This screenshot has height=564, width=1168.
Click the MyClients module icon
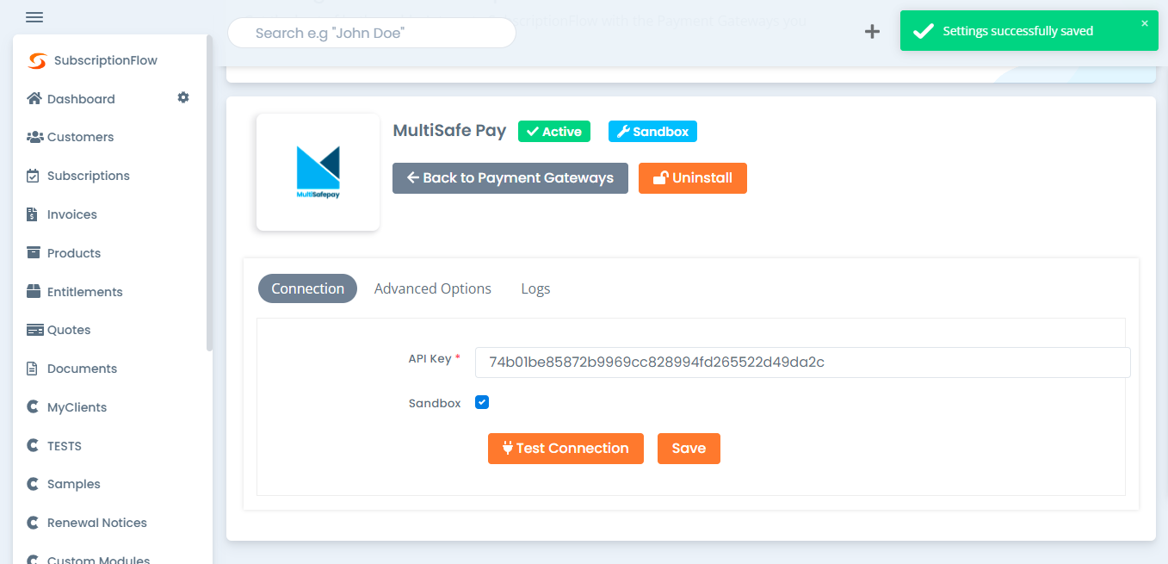point(33,407)
